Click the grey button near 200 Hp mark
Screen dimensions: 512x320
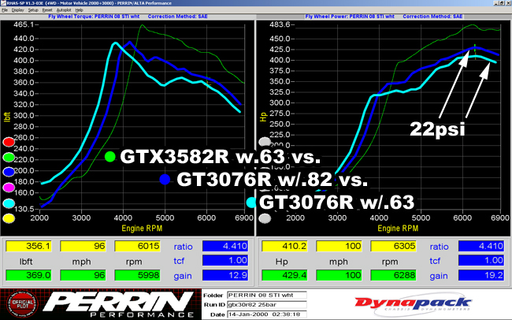[265, 142]
